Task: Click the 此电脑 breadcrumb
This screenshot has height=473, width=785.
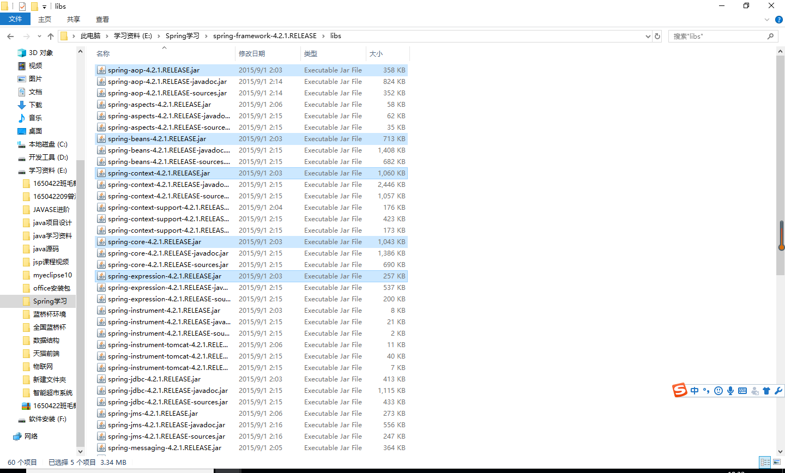Action: tap(90, 36)
